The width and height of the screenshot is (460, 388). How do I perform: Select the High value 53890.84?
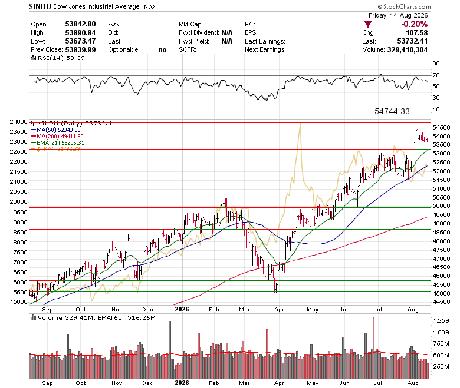(x=80, y=32)
